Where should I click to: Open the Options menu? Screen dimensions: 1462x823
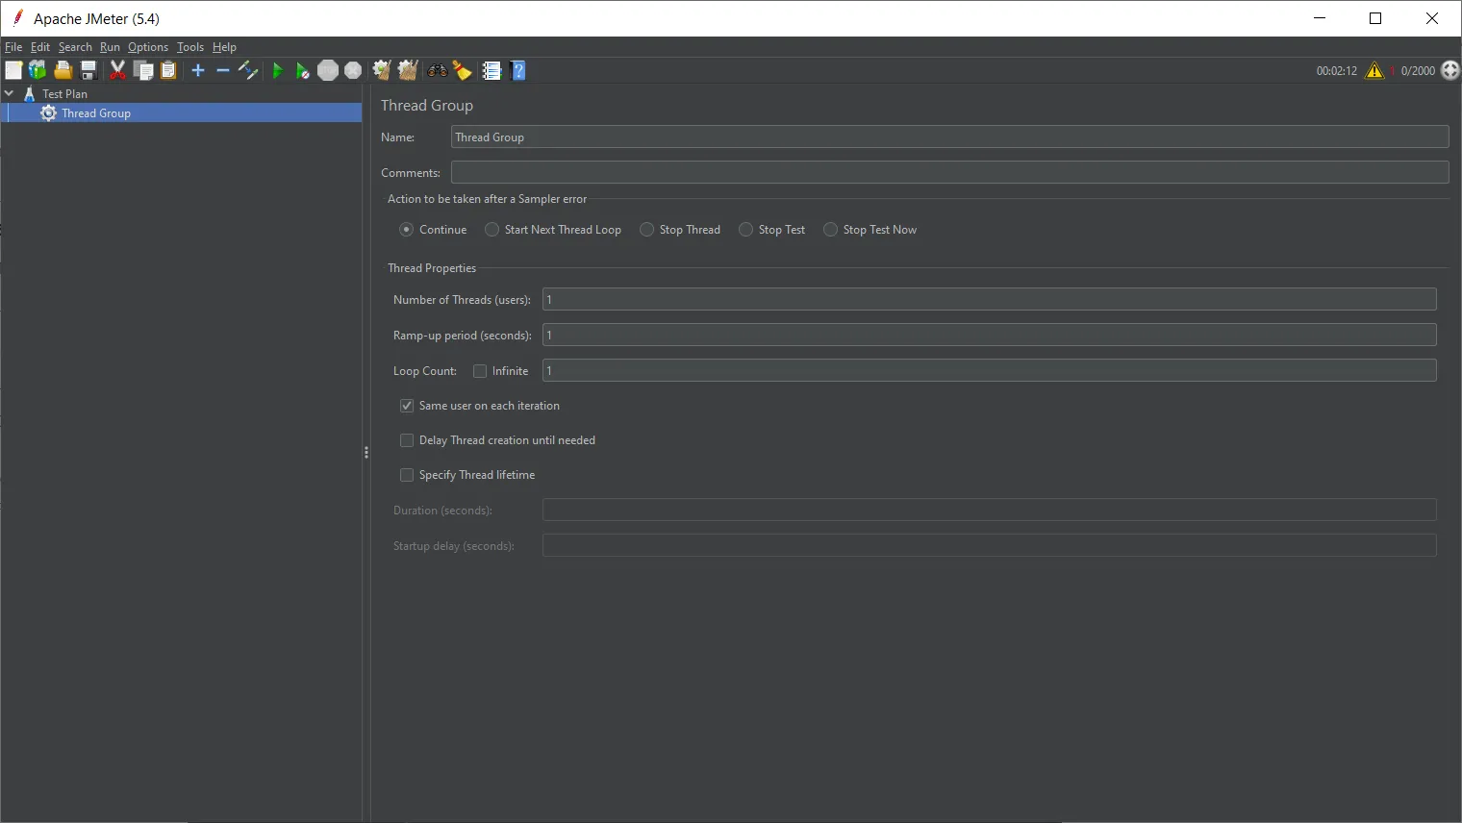[x=148, y=47]
